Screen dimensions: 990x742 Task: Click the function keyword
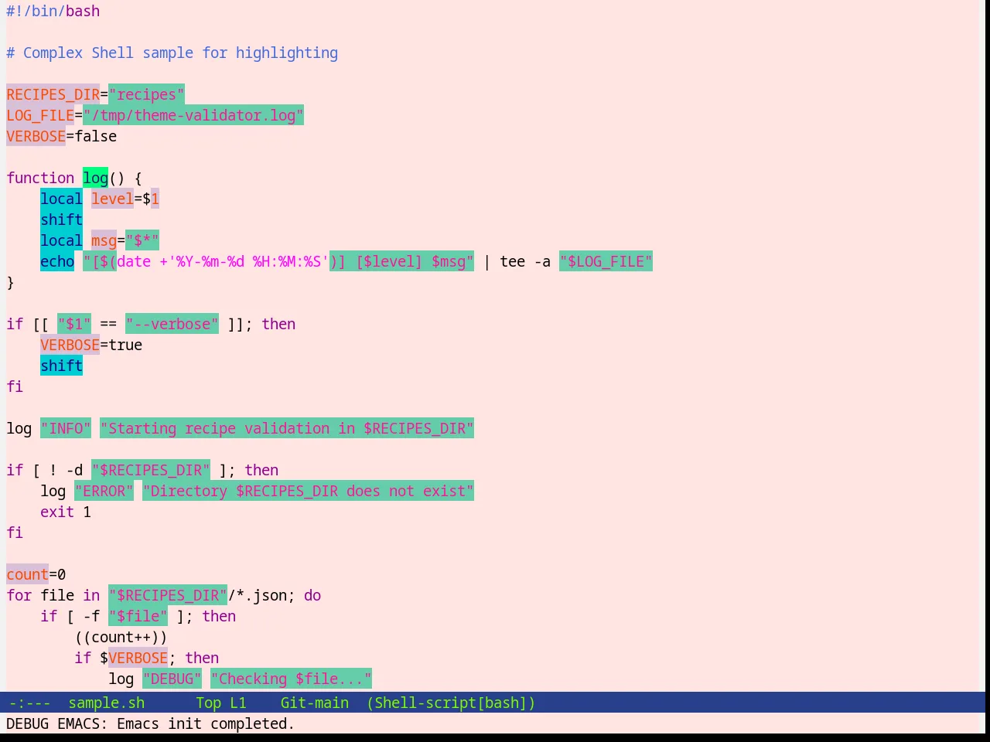point(40,178)
